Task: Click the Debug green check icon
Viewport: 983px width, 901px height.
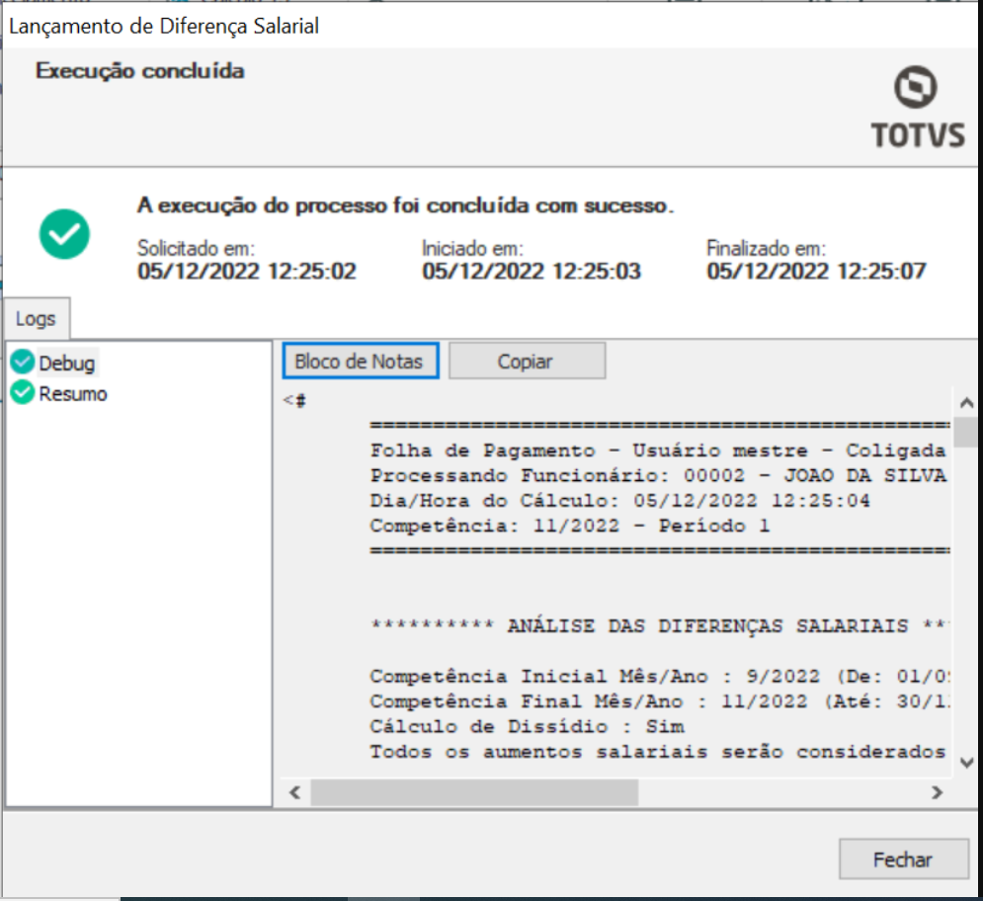Action: pyautogui.click(x=23, y=362)
